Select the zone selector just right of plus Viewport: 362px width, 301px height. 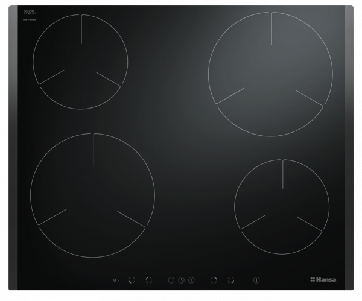[x=213, y=280]
